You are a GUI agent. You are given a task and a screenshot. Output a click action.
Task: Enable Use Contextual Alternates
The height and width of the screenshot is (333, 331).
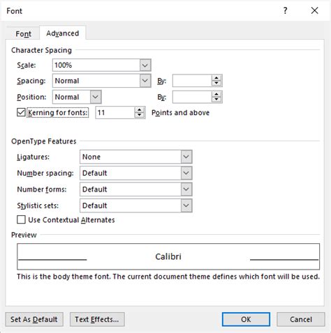coord(21,219)
